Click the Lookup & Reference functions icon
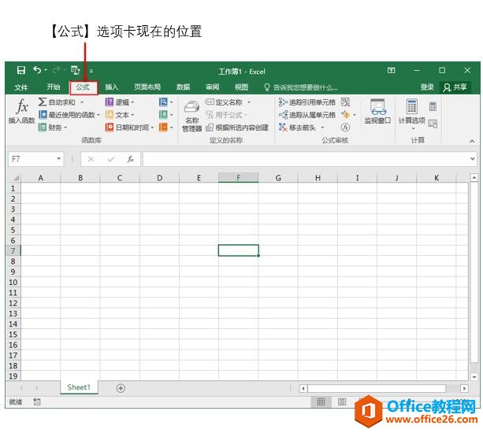This screenshot has height=433, width=483. 164,102
